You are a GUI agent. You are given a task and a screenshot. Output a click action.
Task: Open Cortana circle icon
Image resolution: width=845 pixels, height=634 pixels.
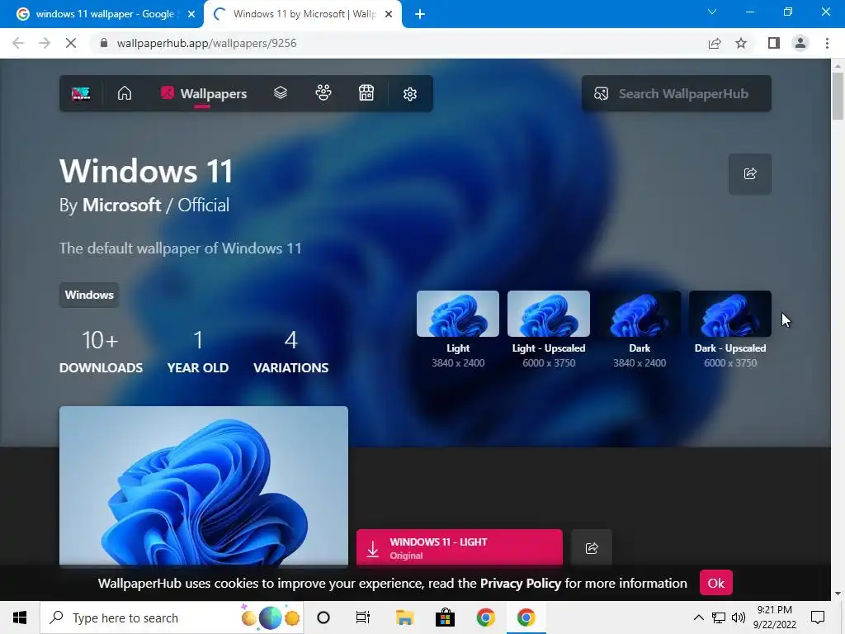[x=323, y=617]
